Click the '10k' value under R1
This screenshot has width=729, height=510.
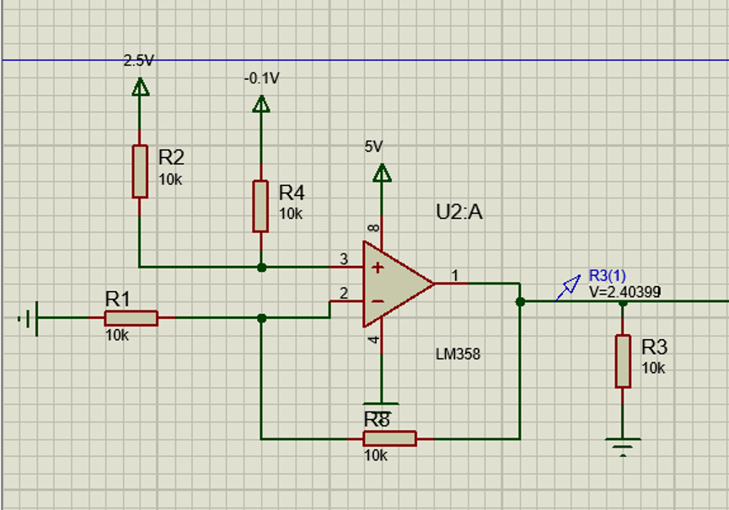117,335
